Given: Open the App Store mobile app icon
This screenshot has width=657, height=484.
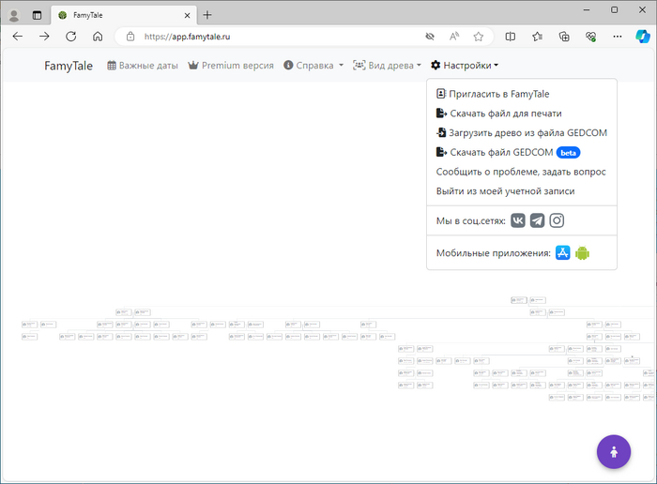Looking at the screenshot, I should click(563, 253).
